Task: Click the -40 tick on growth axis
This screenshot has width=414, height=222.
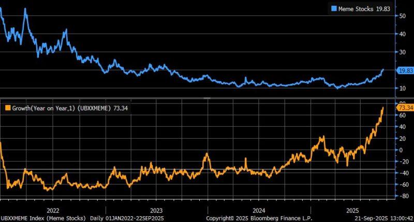Action: (x=400, y=173)
